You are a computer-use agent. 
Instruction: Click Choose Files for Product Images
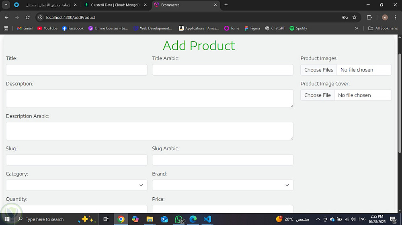click(319, 70)
